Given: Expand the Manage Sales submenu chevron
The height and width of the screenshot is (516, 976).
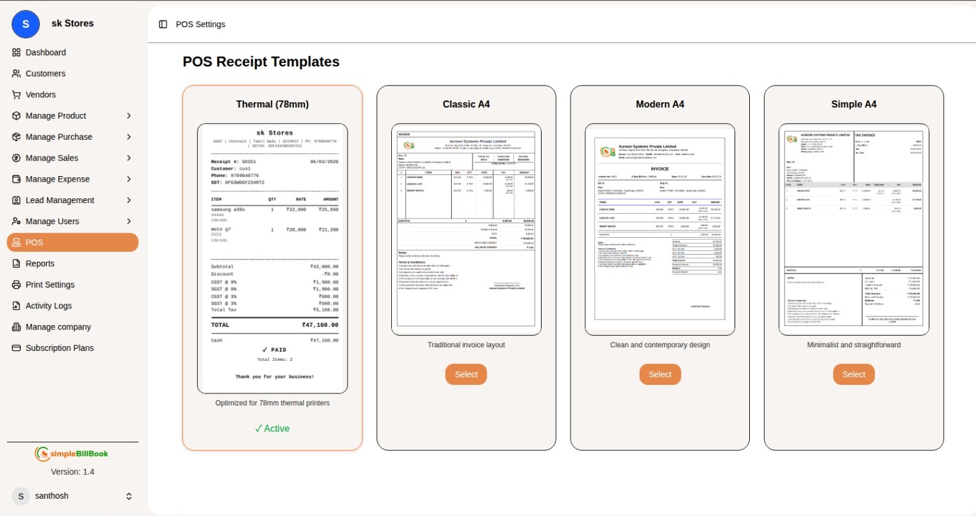Looking at the screenshot, I should (129, 158).
